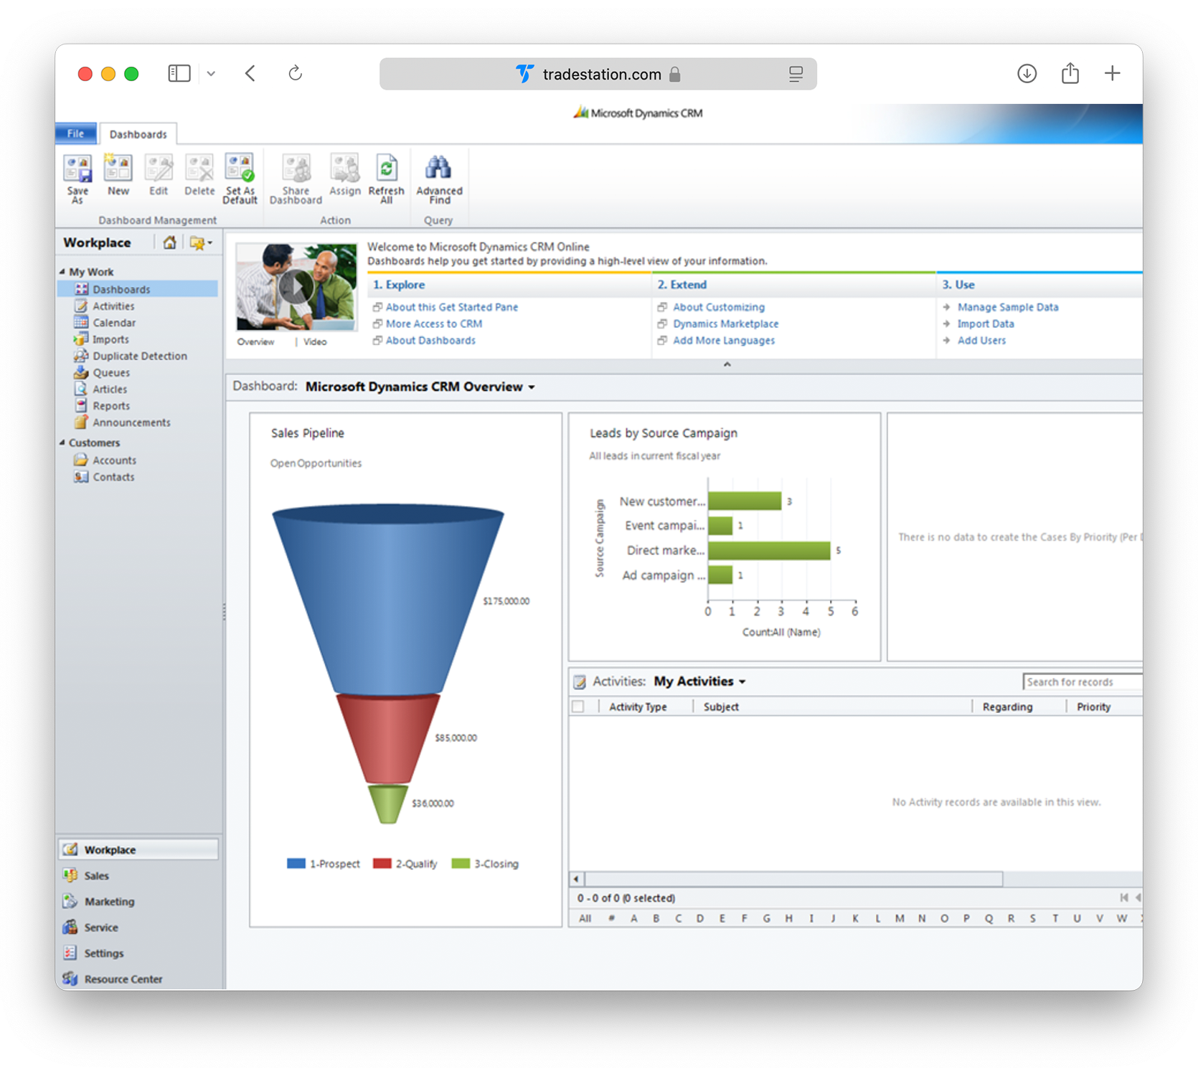
Task: Click the Overview tab under video
Action: [255, 341]
